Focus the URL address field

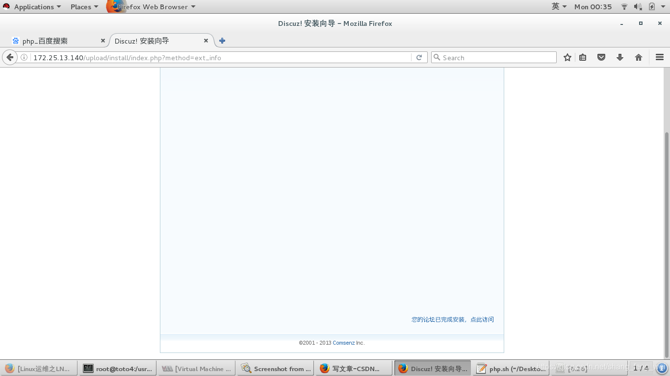pos(221,57)
